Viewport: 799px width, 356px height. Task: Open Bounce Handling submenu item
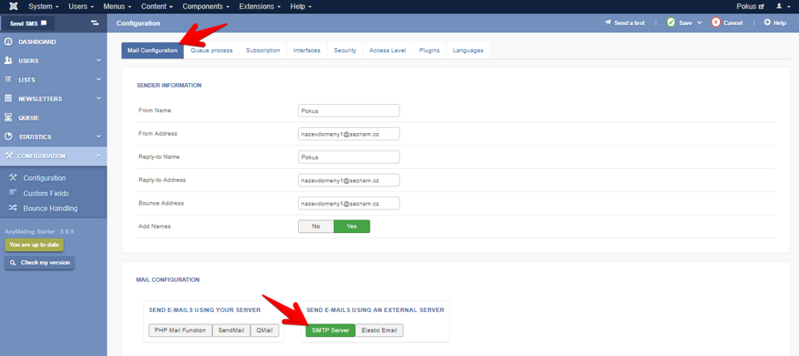pos(51,208)
